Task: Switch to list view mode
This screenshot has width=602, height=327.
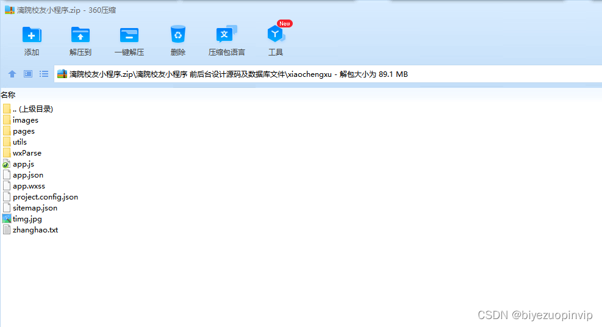Action: [x=44, y=74]
